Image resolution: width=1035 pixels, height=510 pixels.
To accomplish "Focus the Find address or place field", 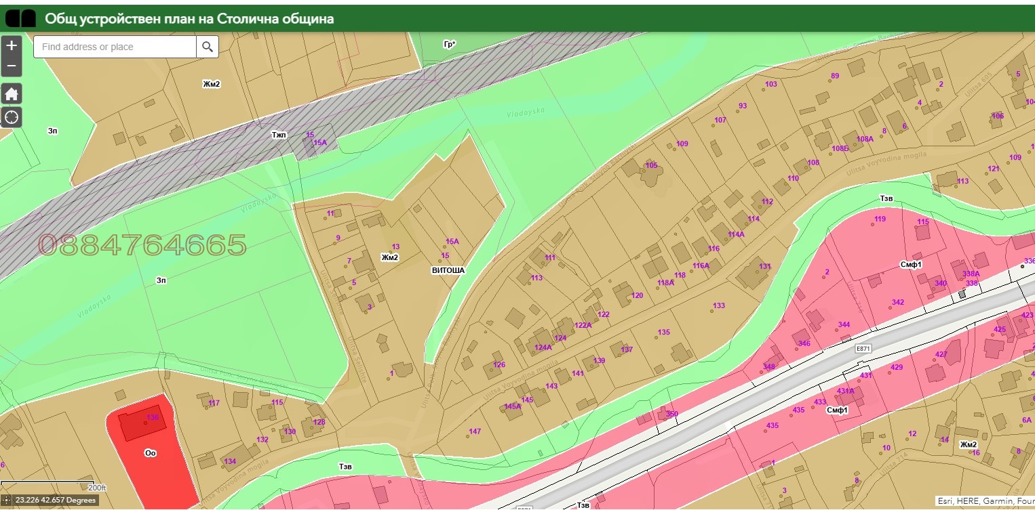I will (115, 47).
